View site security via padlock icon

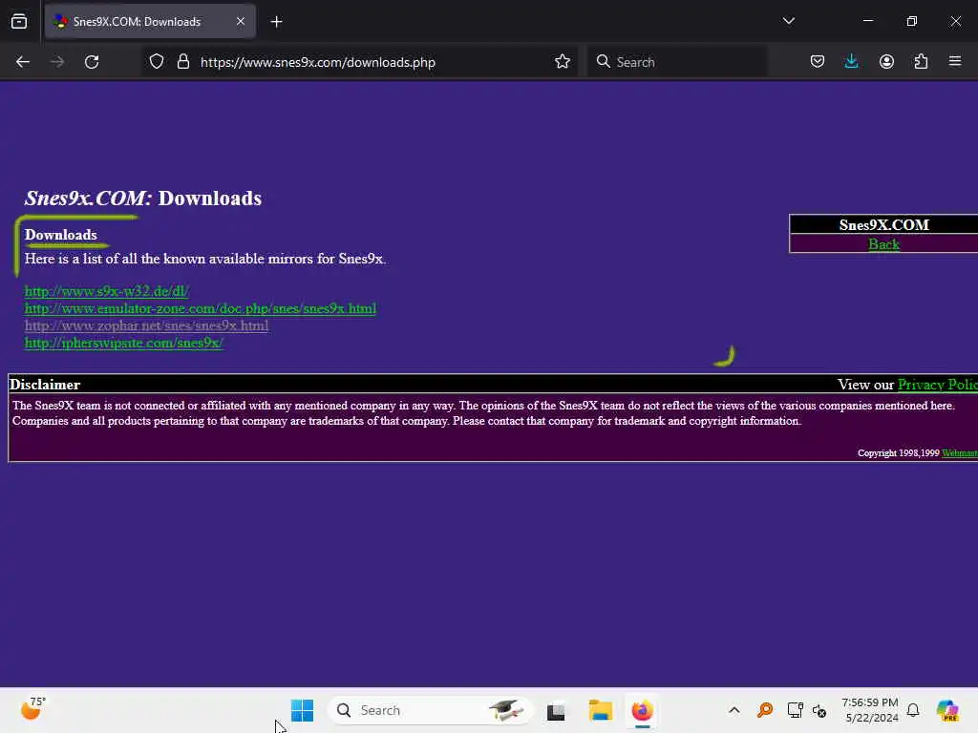(182, 62)
